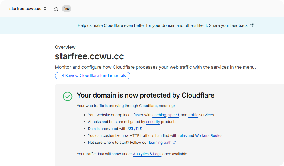
Task: Expand the domain switcher chevron
Action: pyautogui.click(x=45, y=9)
